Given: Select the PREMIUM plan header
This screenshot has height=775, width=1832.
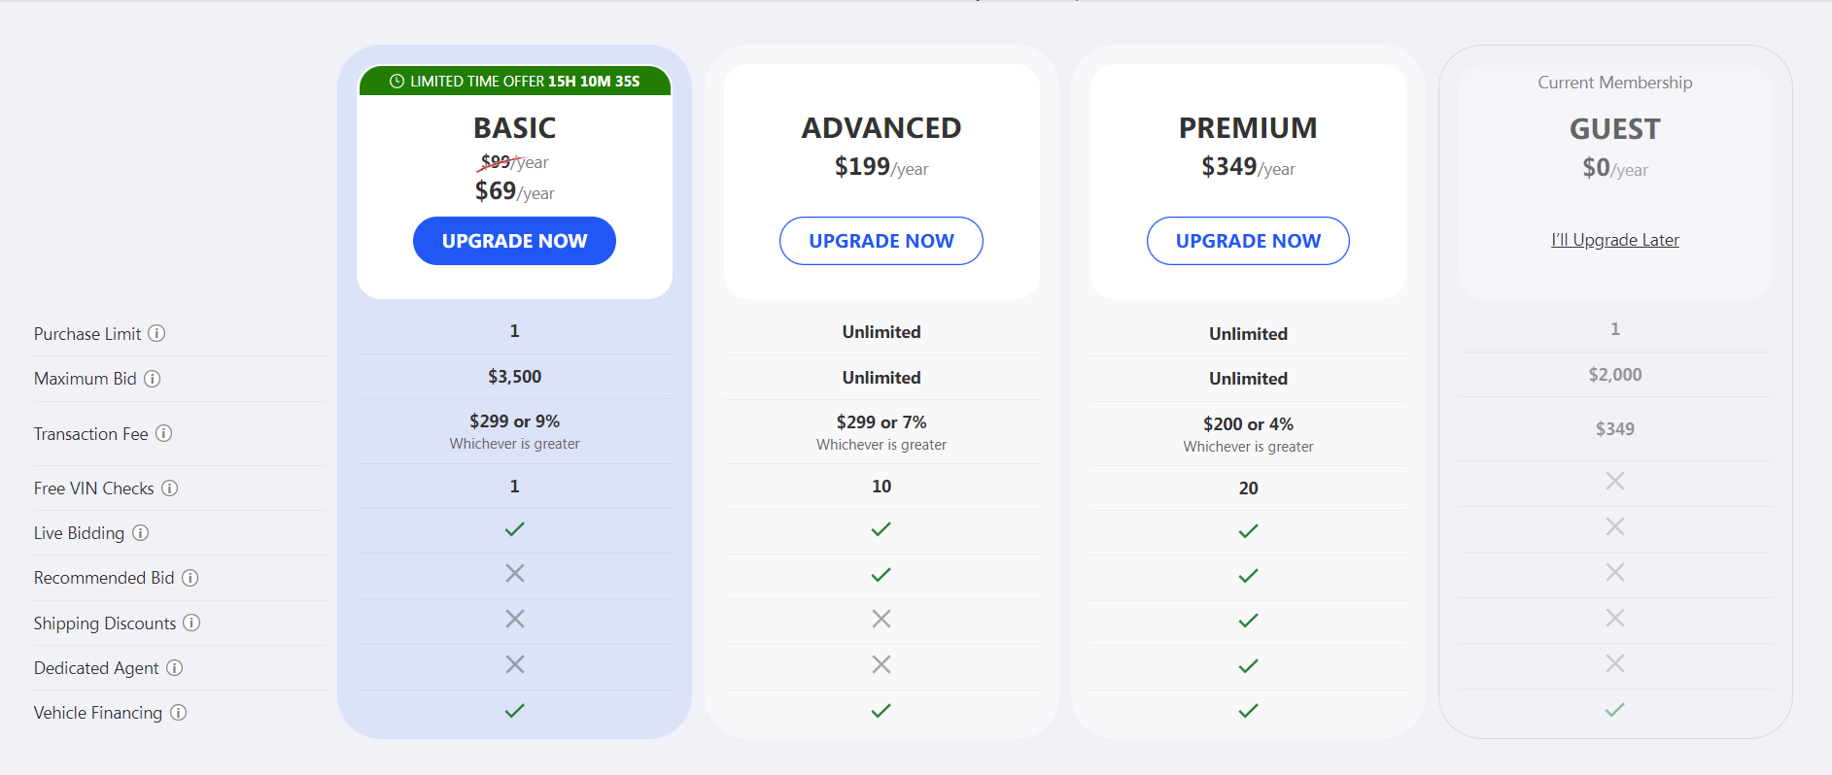Looking at the screenshot, I should [x=1248, y=127].
